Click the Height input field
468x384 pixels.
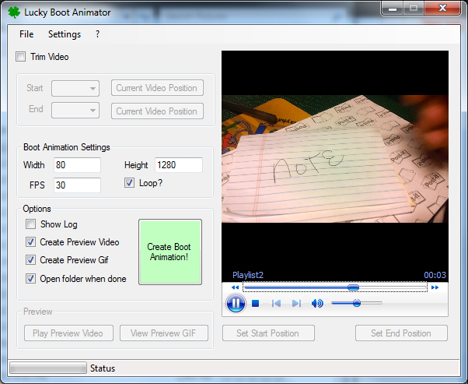click(x=179, y=165)
